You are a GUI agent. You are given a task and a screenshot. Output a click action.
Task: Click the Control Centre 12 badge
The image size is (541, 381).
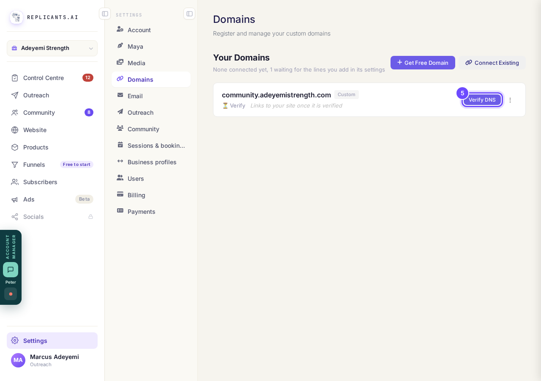pyautogui.click(x=88, y=77)
